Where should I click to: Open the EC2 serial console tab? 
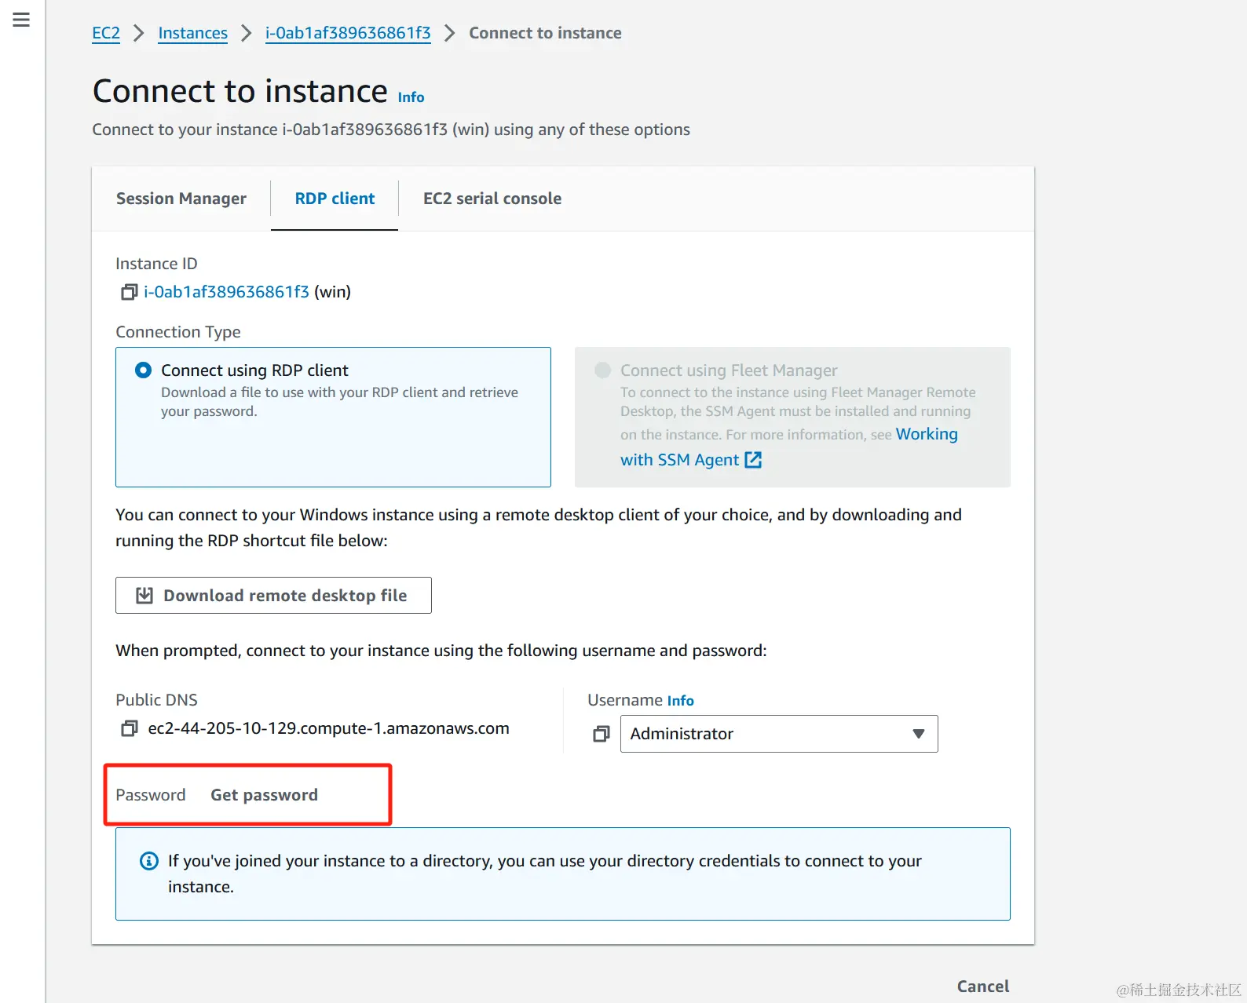(x=492, y=199)
